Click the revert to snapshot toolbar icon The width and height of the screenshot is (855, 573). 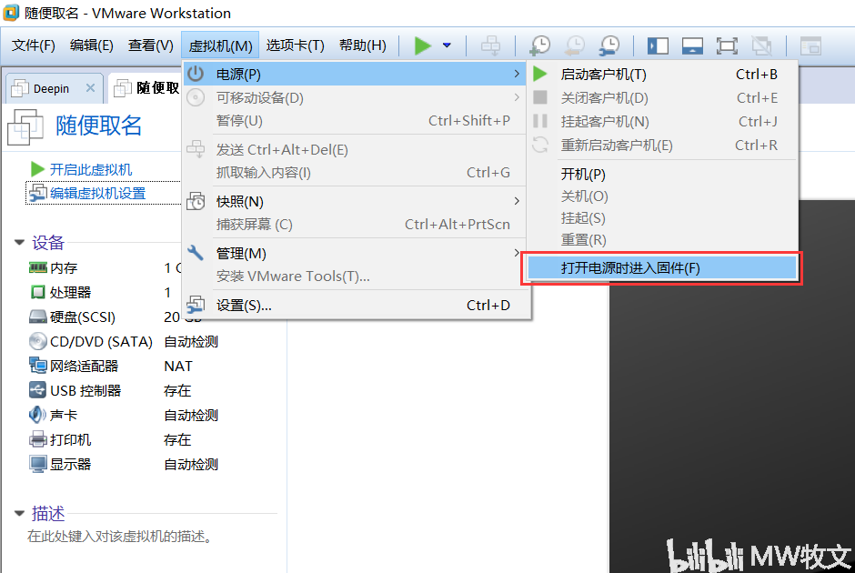point(575,45)
